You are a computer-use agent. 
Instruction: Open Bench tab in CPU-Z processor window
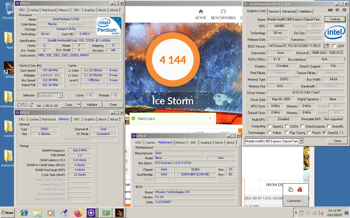pyautogui.click(x=103, y=10)
